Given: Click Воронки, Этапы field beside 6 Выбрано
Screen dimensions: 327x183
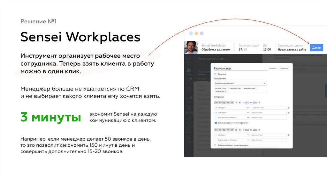Looking at the screenshot, I should coord(269,135).
